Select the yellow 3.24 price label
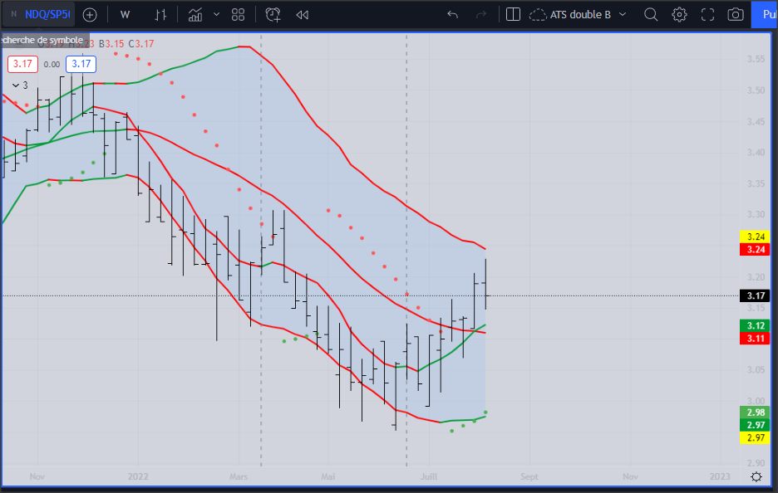Viewport: 778px width, 493px height. [756, 237]
